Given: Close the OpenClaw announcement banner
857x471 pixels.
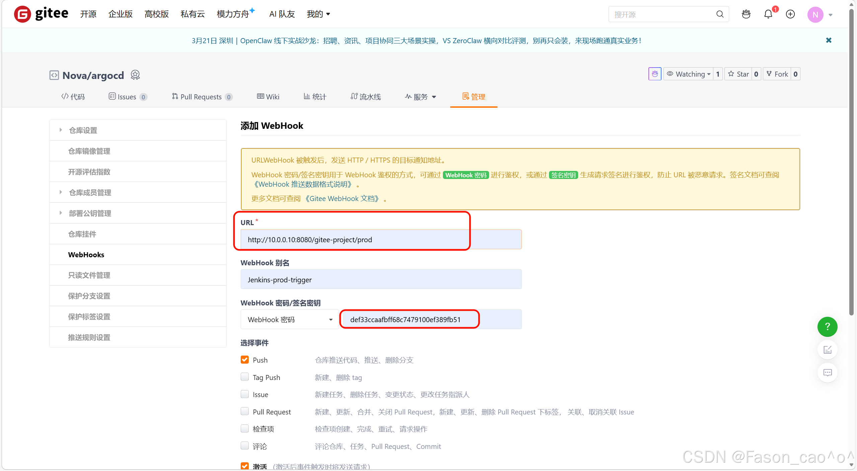Looking at the screenshot, I should click(x=829, y=40).
